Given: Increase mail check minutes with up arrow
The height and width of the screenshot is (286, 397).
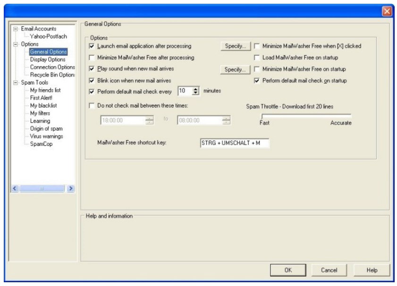Looking at the screenshot, I should tap(195, 89).
